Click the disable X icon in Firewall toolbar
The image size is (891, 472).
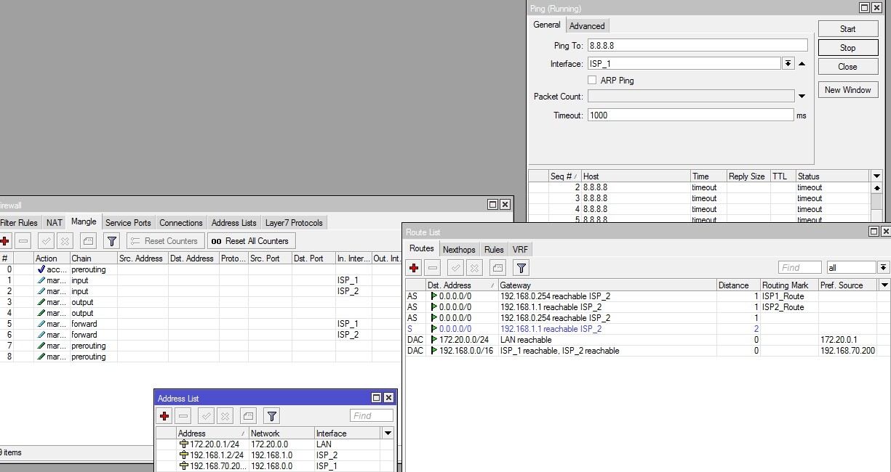point(65,241)
